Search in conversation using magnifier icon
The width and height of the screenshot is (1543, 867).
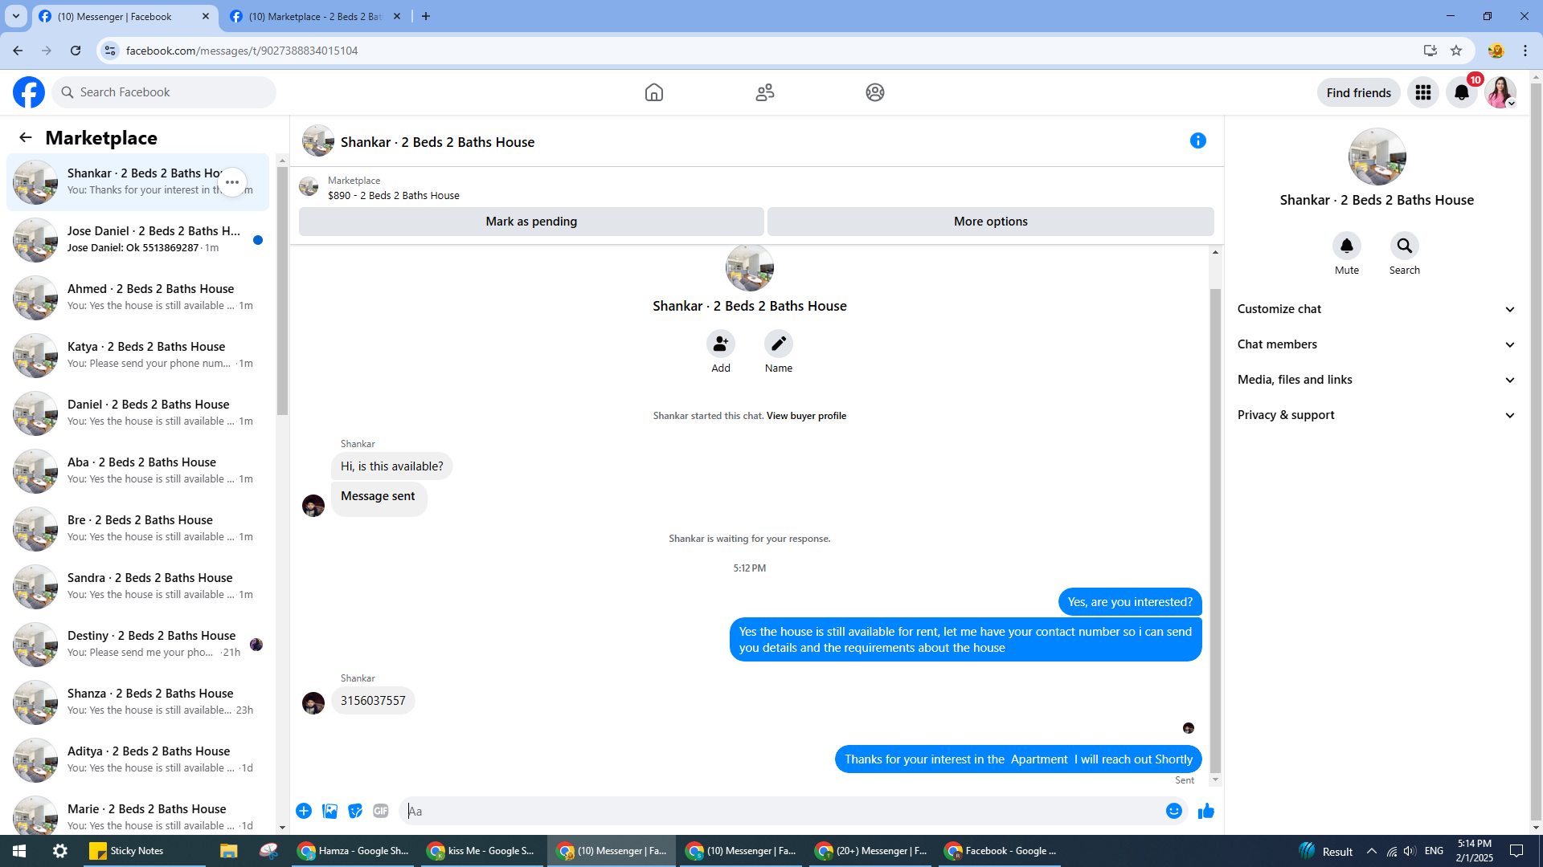click(1404, 246)
